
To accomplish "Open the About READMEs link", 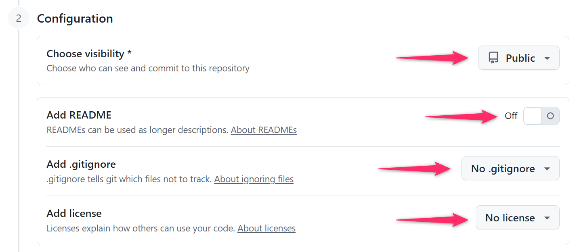I will (263, 130).
